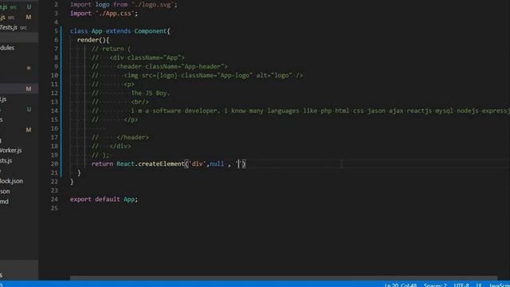Screen dimensions: 510x287
Task: Select the UTF-8 encoding status item
Action: click(x=461, y=285)
